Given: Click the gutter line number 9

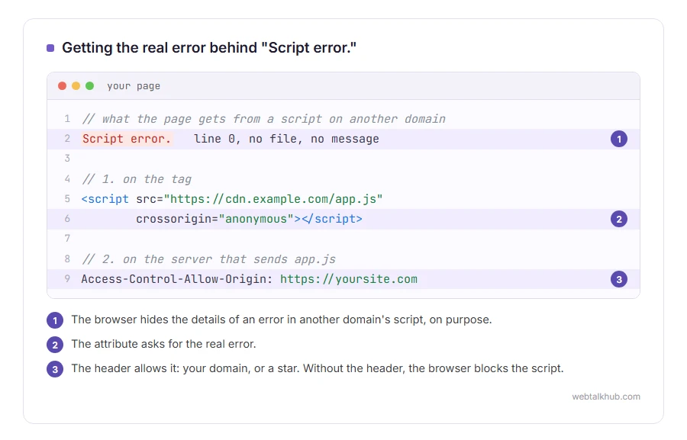Looking at the screenshot, I should point(67,278).
